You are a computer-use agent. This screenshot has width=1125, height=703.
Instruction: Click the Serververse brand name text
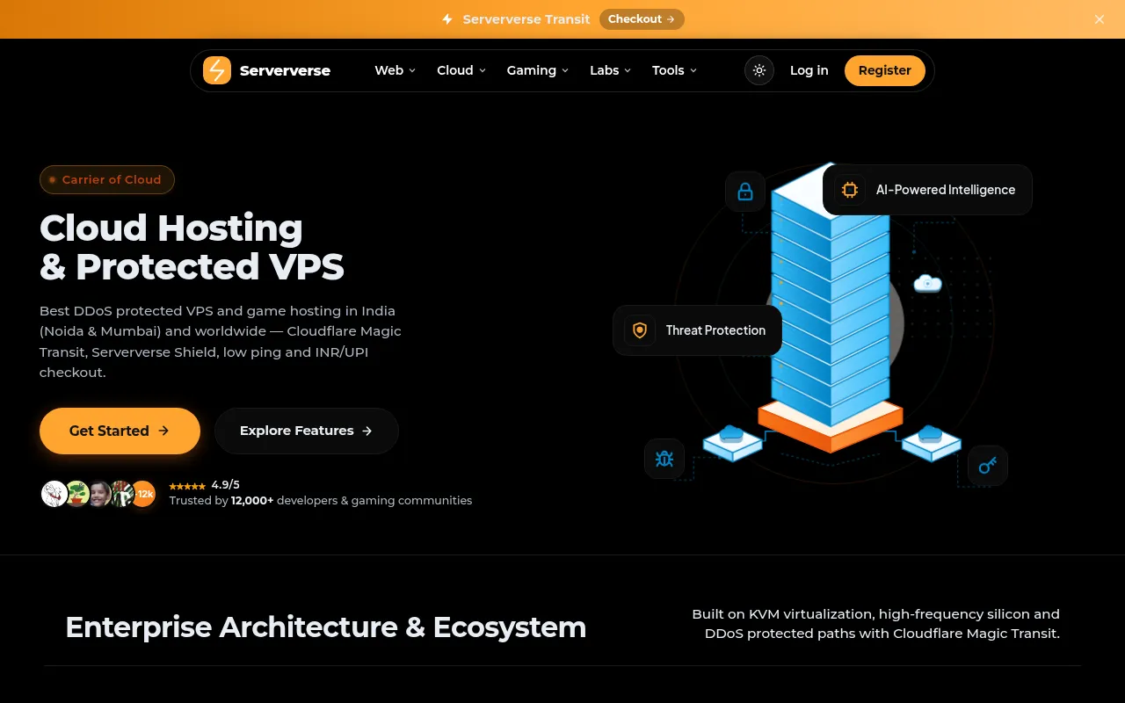[285, 70]
